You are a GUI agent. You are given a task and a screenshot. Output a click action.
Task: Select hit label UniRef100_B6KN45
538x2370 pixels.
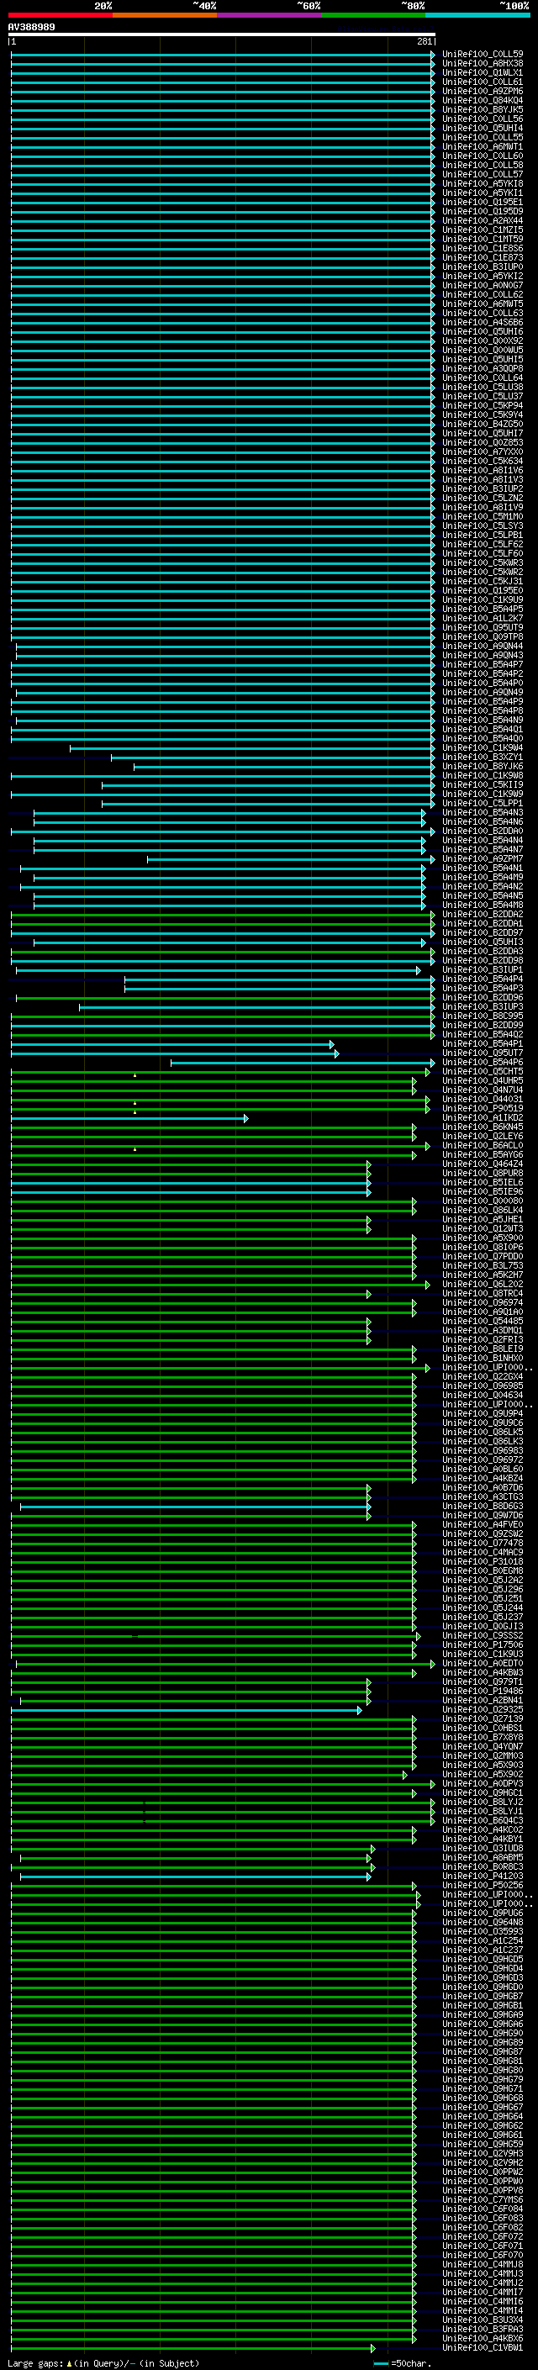(x=483, y=1128)
